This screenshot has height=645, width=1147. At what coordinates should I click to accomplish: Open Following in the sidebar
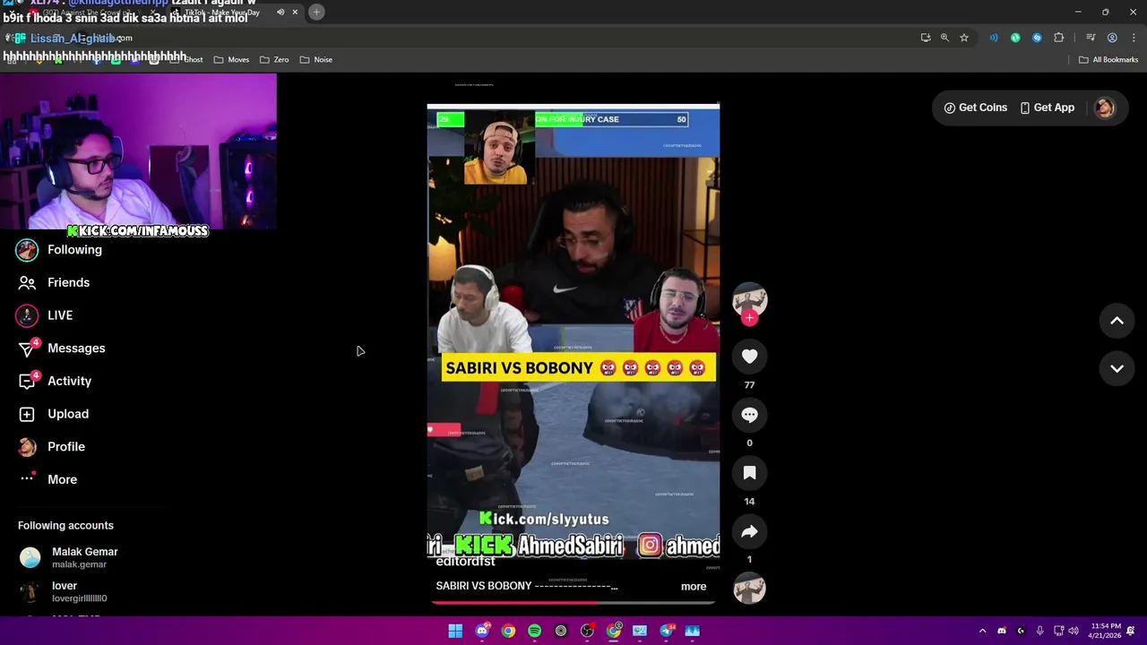click(60, 250)
